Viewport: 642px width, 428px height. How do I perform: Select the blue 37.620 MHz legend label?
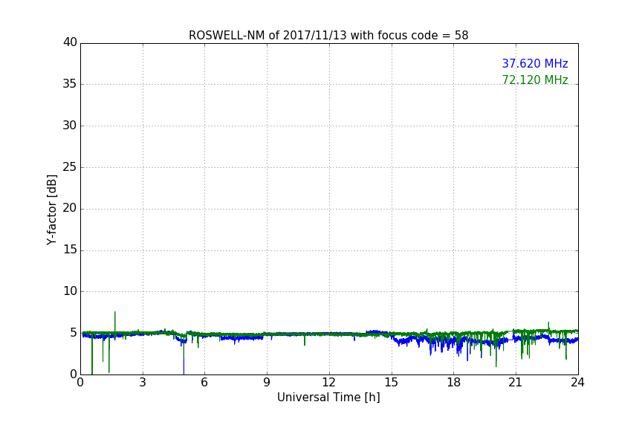click(535, 63)
